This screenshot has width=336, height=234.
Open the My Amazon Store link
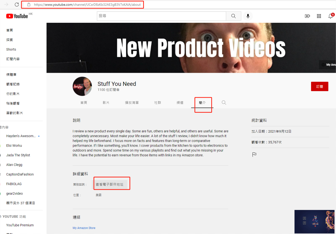tap(84, 228)
